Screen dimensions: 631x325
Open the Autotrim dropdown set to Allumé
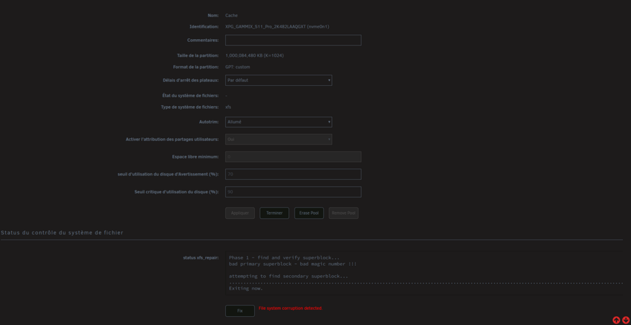click(x=278, y=122)
